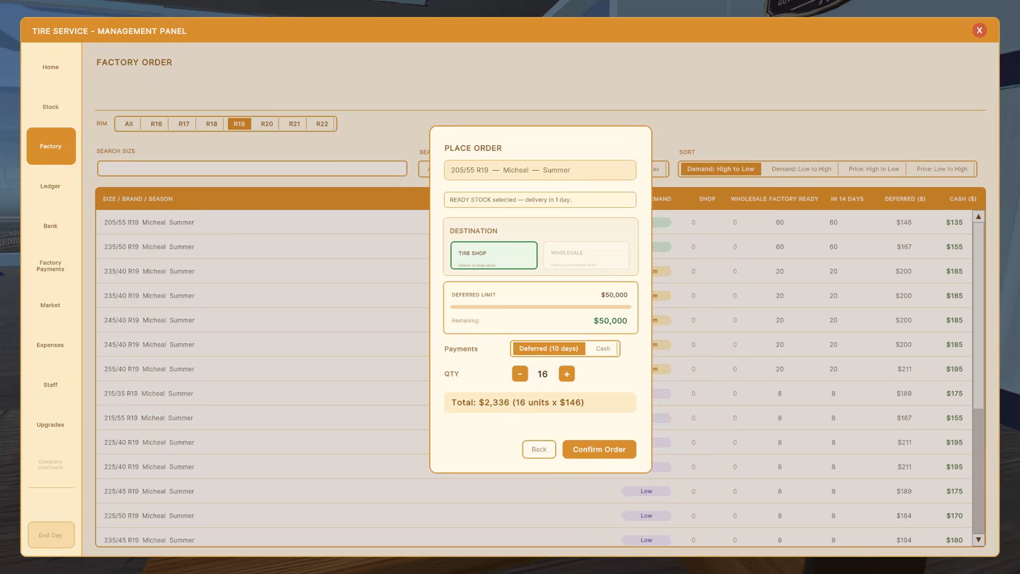Select Deferred (10 days) payment option

tap(549, 348)
